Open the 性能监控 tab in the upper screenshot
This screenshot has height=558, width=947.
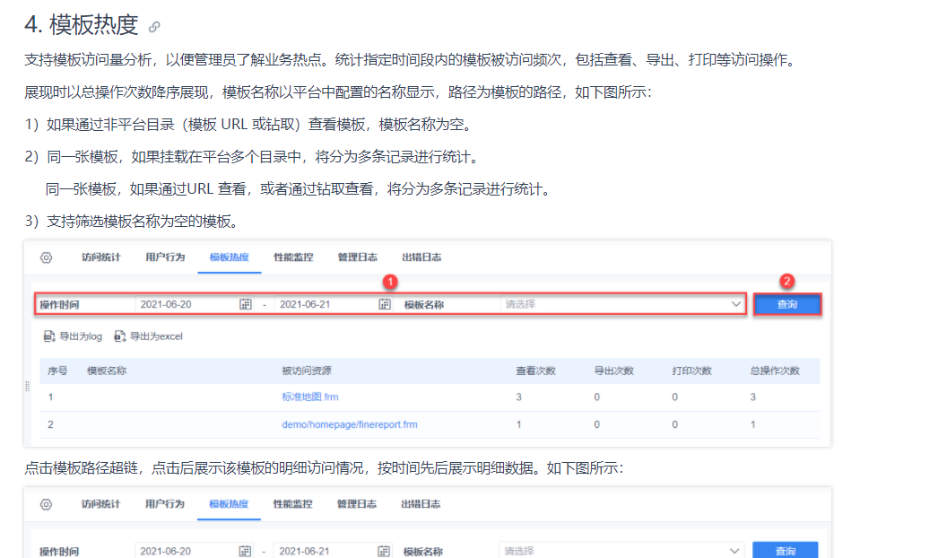point(293,257)
